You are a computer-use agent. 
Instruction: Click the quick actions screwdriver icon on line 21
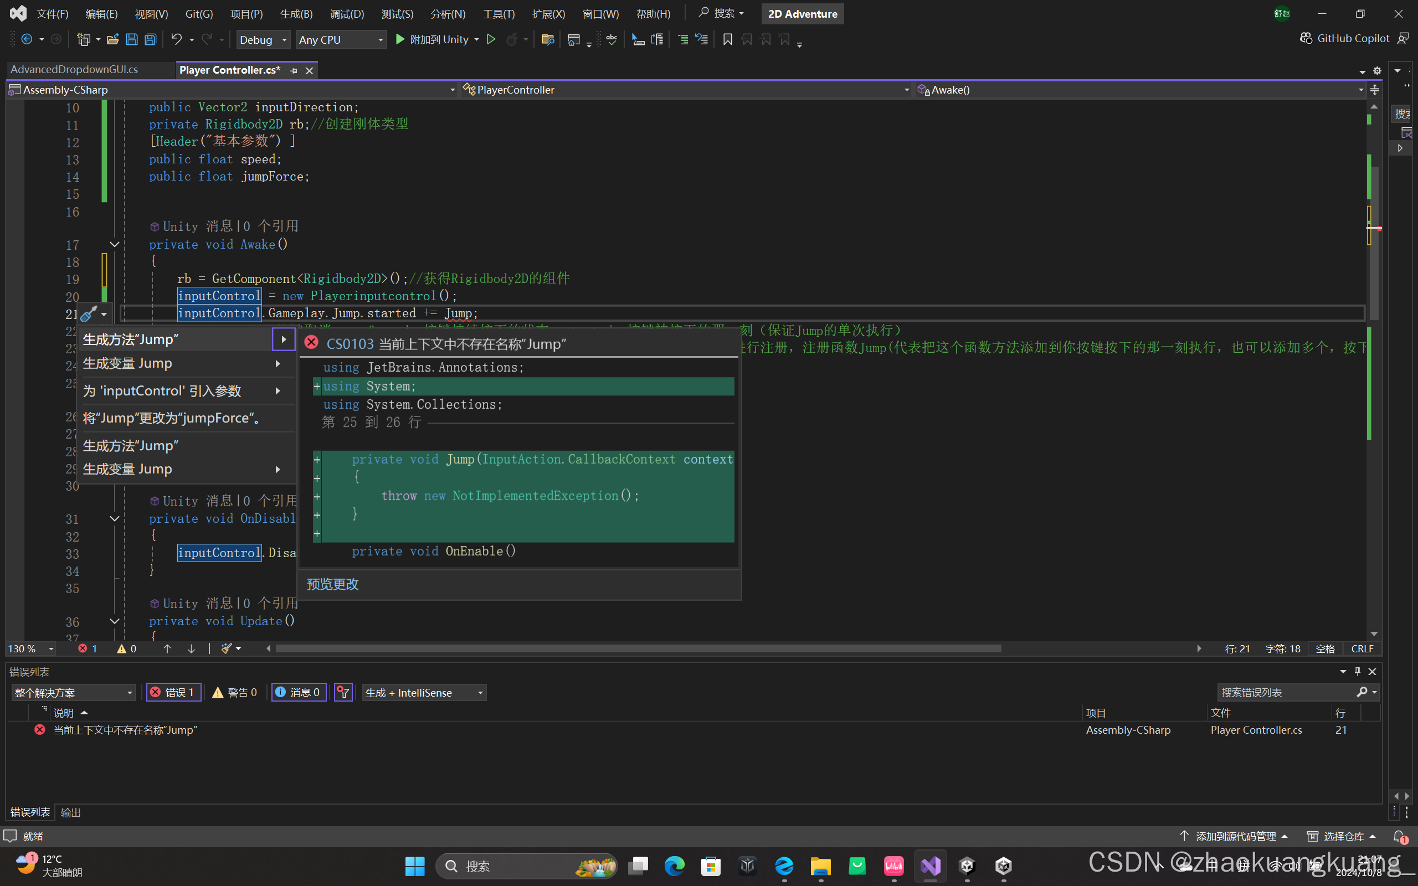pos(89,314)
